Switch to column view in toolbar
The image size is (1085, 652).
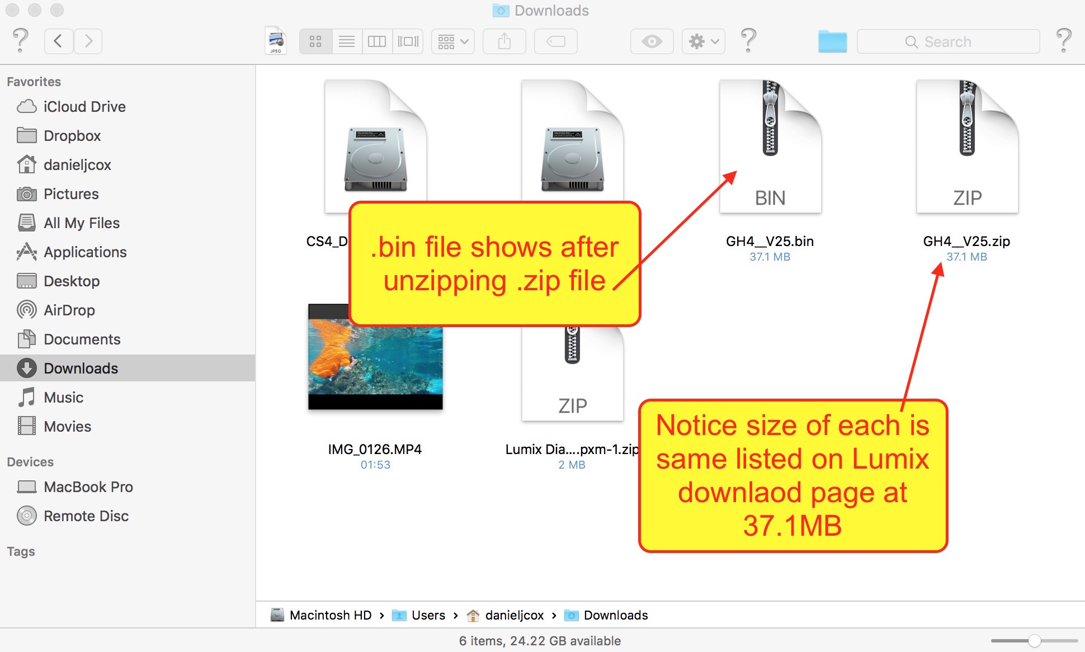click(x=377, y=41)
